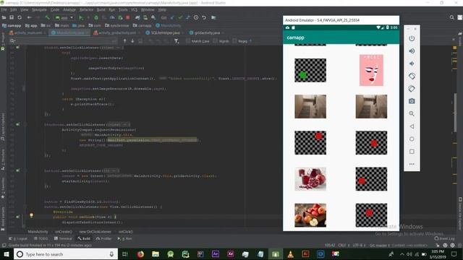Screen dimensions: 463x260
Task: Click VCS commit checkmark icon
Action: [180, 17]
